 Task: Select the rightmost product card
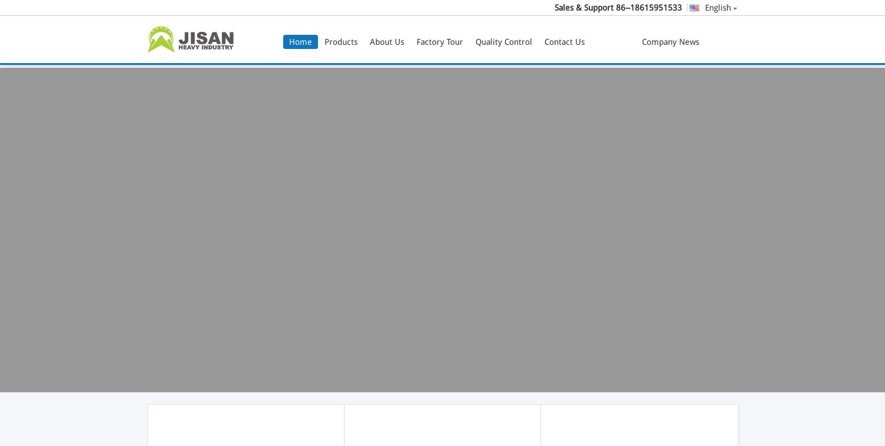(640, 425)
